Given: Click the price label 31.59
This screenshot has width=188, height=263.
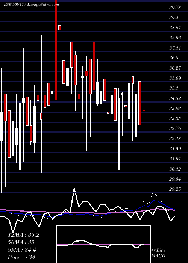Looking at the screenshot, I should (175, 149).
